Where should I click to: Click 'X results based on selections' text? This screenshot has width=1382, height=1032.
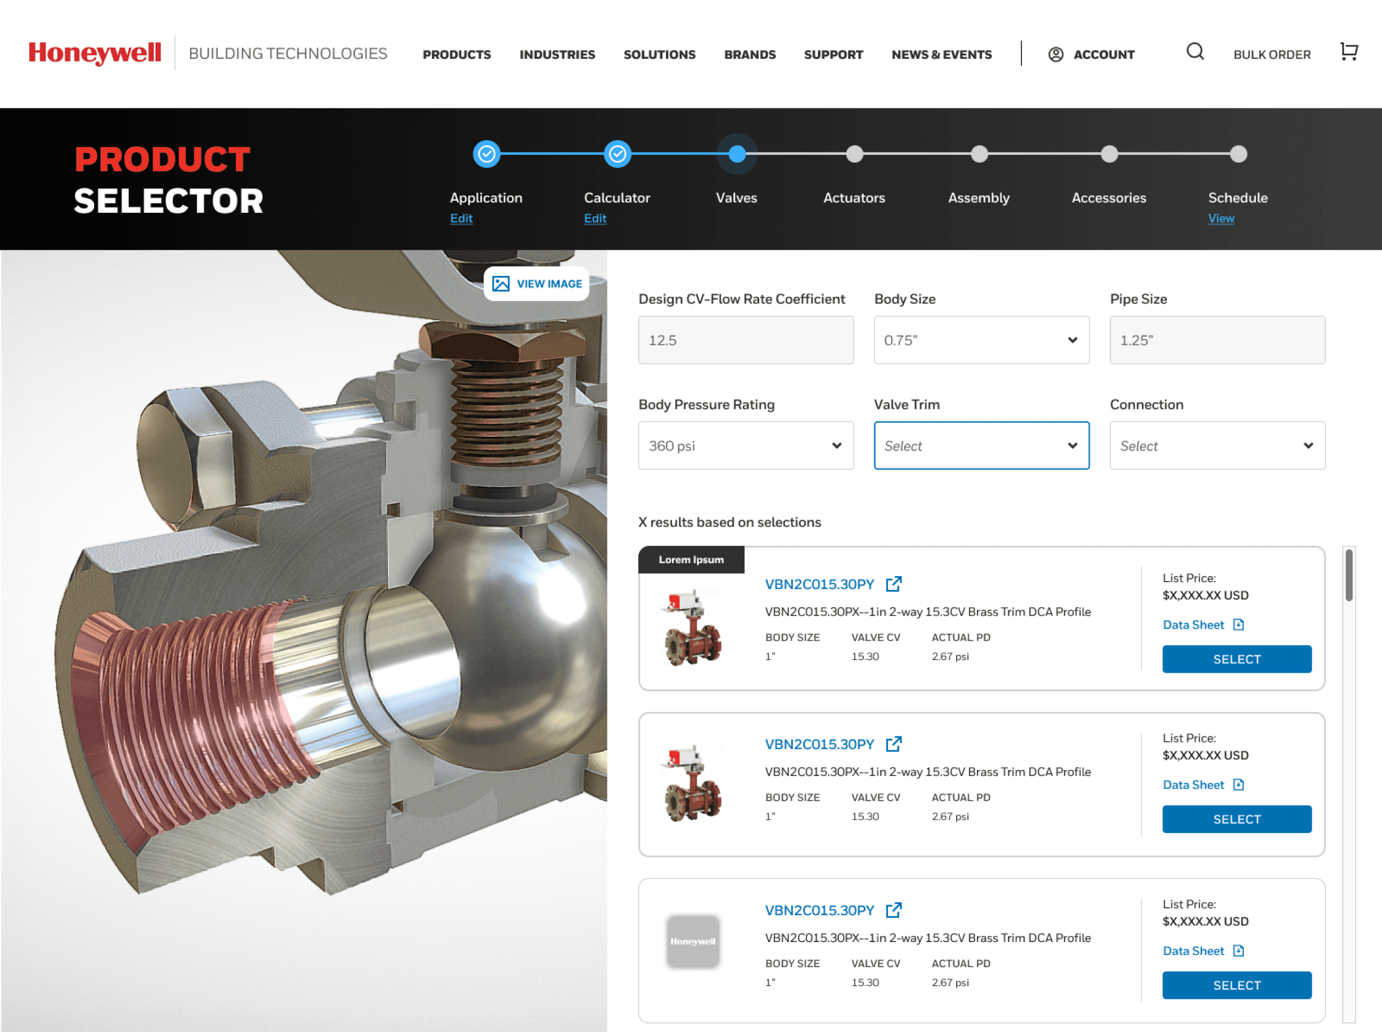[x=729, y=522]
